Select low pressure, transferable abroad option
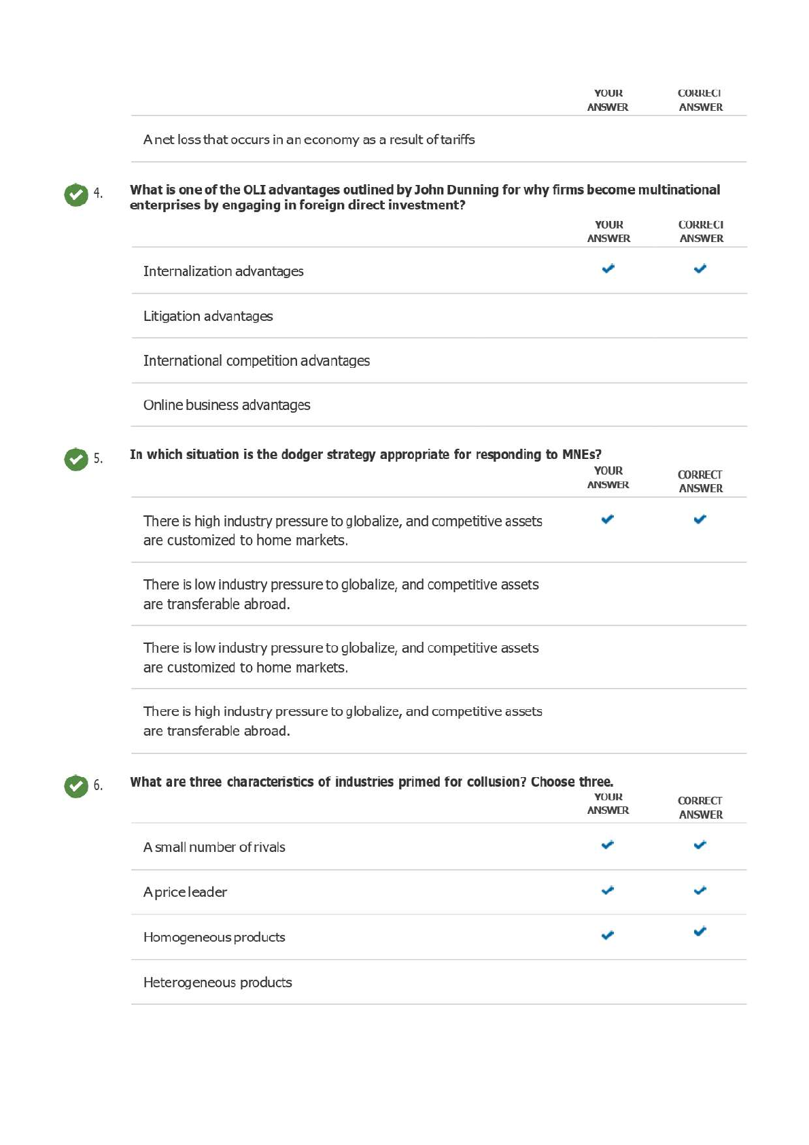Image resolution: width=809 pixels, height=1145 pixels. 341,594
